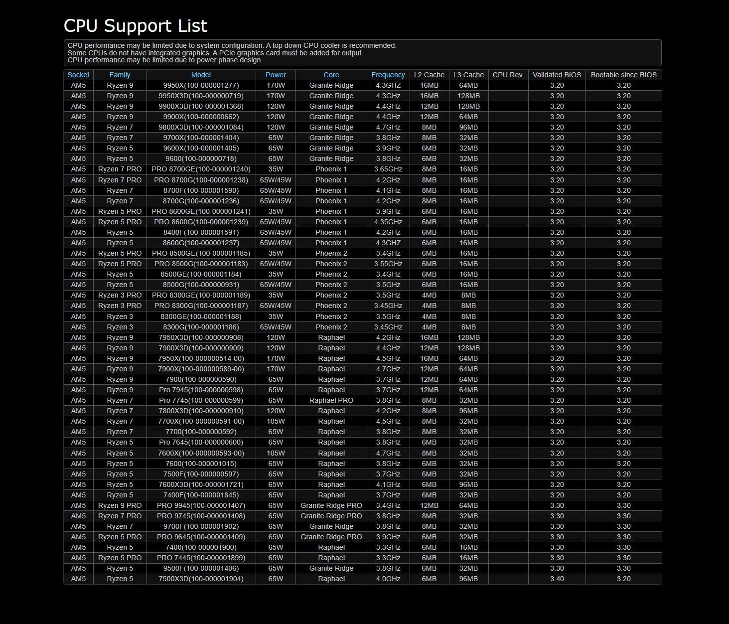Click the CPU Rev. column header

508,75
